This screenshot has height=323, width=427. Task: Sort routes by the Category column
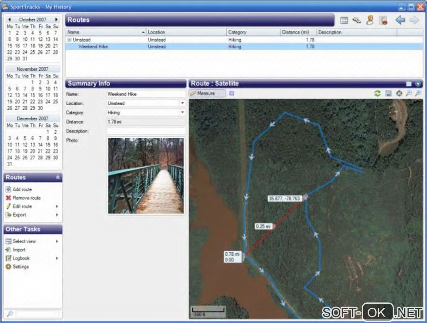(x=253, y=32)
